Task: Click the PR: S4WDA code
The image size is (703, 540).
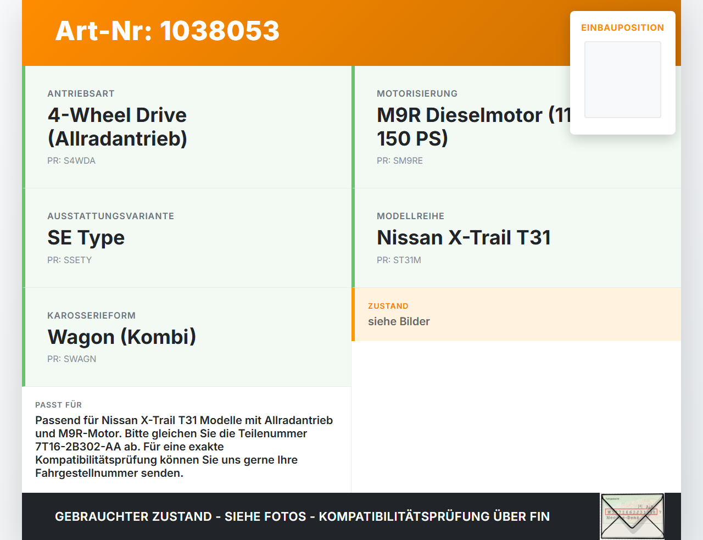Action: [71, 161]
